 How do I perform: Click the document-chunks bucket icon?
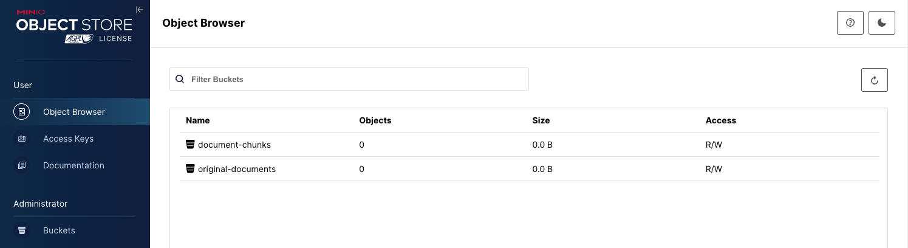click(x=190, y=145)
